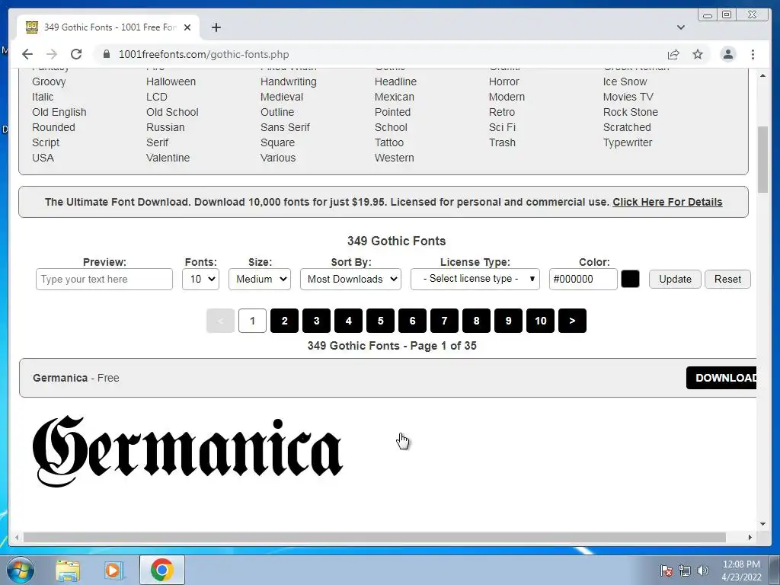780x585 pixels.
Task: Reload the current page
Action: click(x=76, y=54)
